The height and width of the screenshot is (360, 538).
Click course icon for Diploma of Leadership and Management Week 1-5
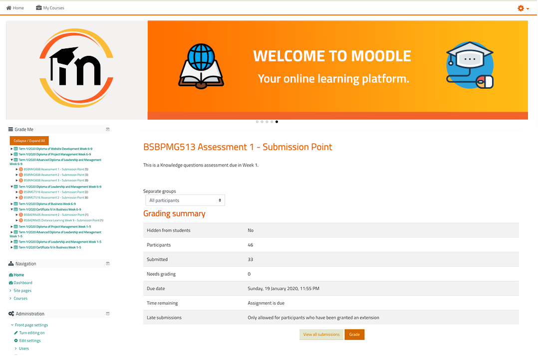click(x=16, y=242)
